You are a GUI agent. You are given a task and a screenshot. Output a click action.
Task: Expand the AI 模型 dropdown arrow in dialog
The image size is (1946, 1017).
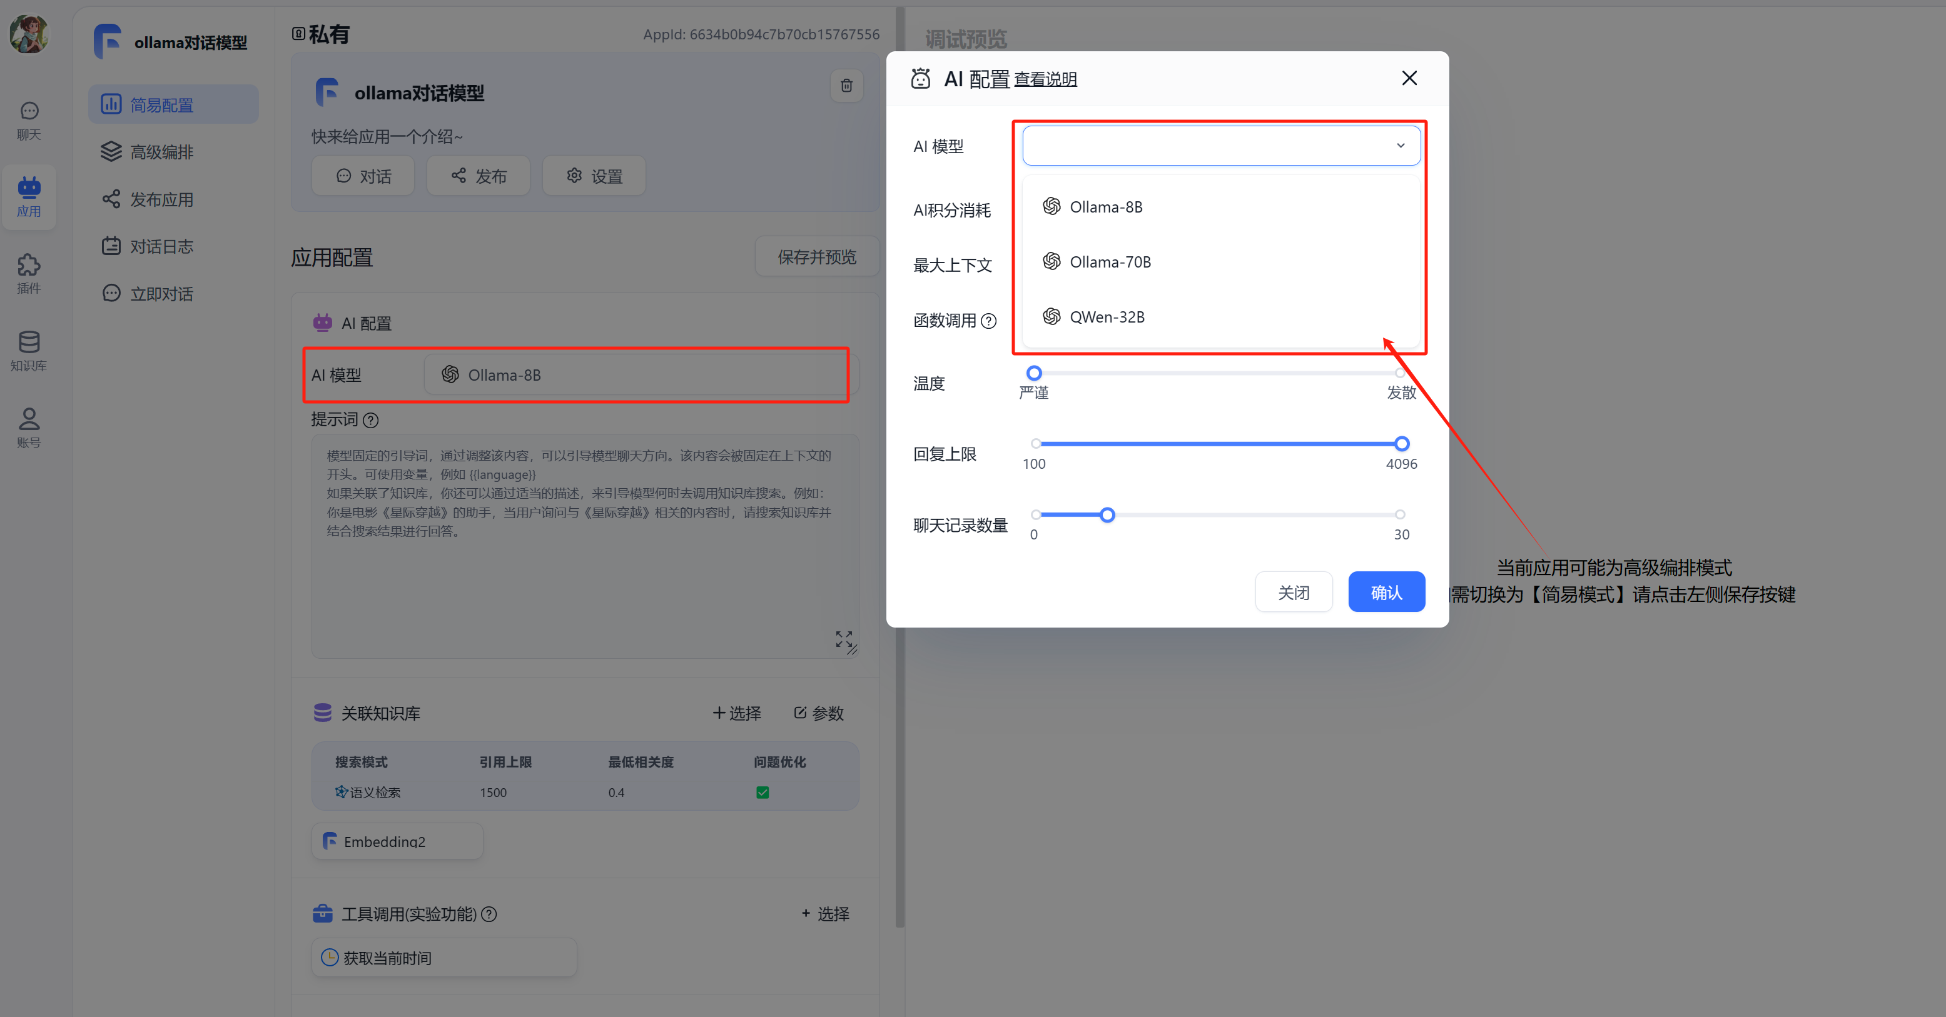click(x=1400, y=146)
